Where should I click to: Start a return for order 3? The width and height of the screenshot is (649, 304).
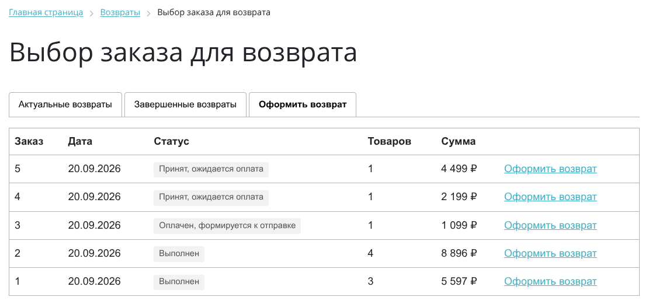tap(550, 225)
